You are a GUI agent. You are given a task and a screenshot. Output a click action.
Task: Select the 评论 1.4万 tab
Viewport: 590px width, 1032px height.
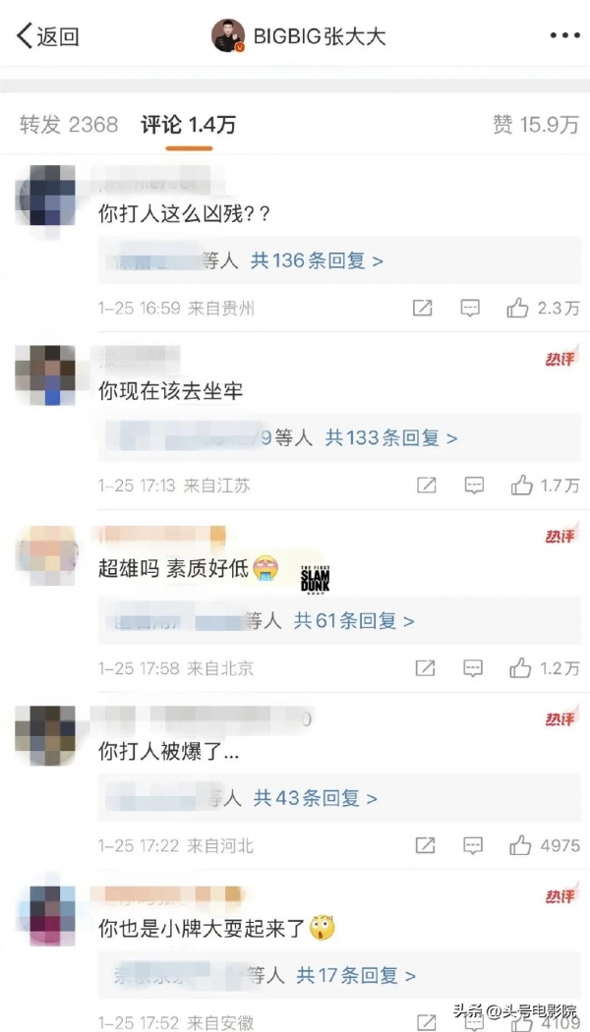(189, 125)
